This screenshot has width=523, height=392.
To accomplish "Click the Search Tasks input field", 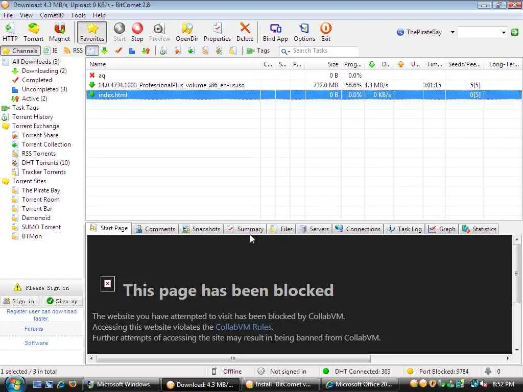I will coord(324,51).
